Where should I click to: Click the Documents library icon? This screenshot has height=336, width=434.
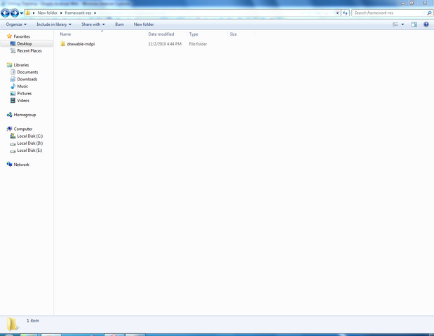pos(13,72)
